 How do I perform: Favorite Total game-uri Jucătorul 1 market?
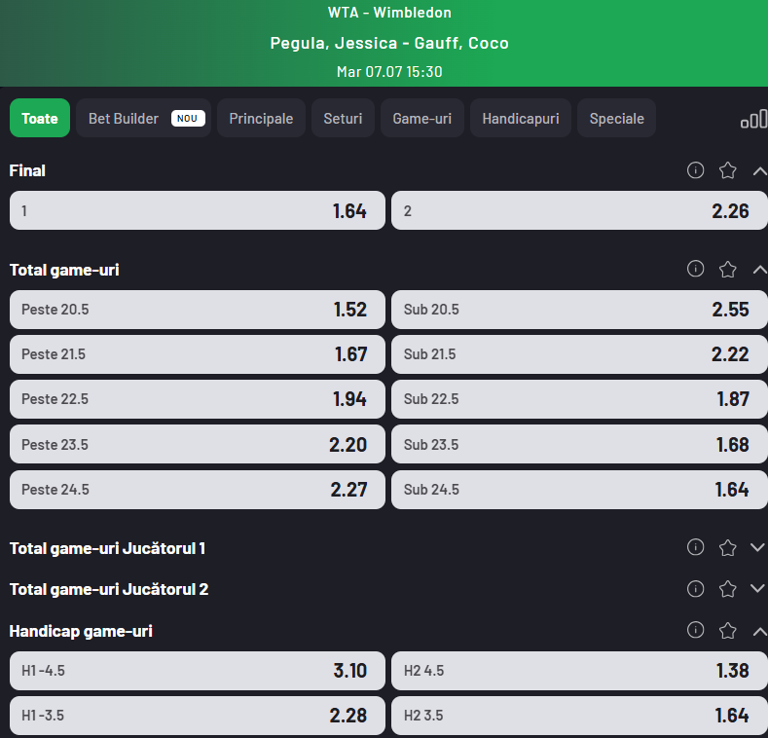tap(727, 547)
